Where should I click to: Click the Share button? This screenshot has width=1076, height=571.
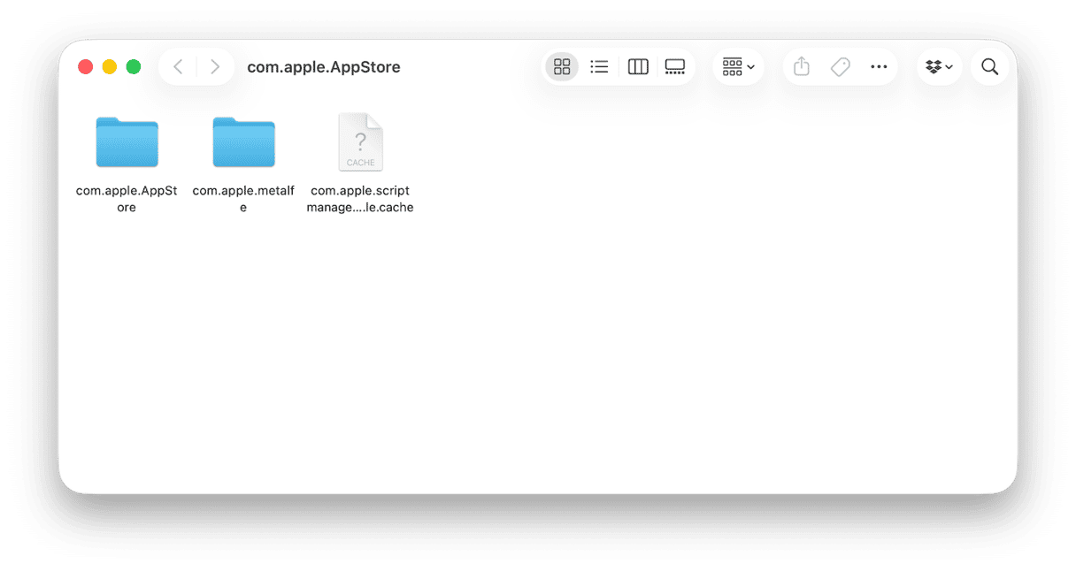pyautogui.click(x=802, y=67)
